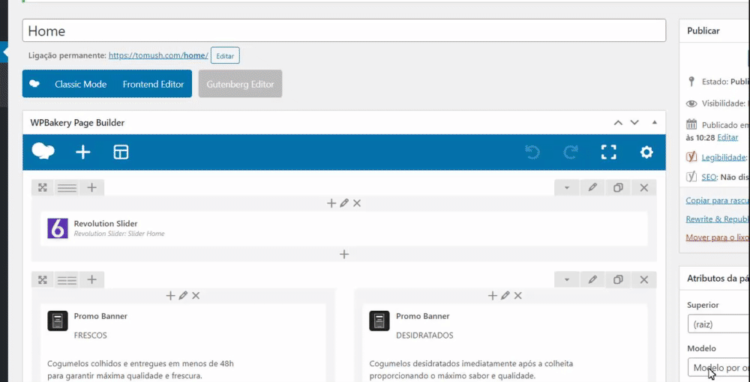Select the Revolution Slider element icon
The width and height of the screenshot is (750, 382).
[x=58, y=228]
